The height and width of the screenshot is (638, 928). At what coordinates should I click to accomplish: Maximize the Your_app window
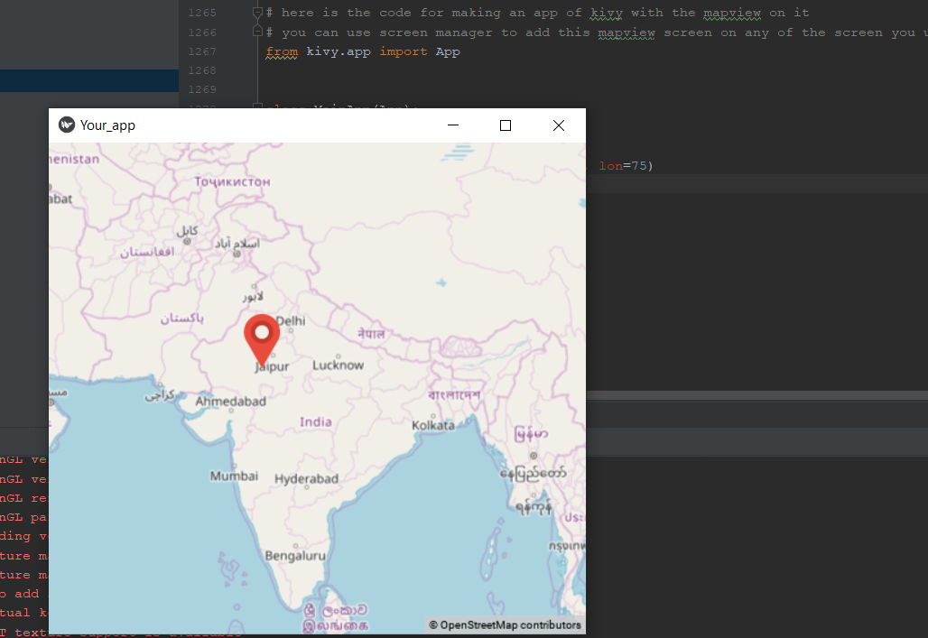pos(506,125)
